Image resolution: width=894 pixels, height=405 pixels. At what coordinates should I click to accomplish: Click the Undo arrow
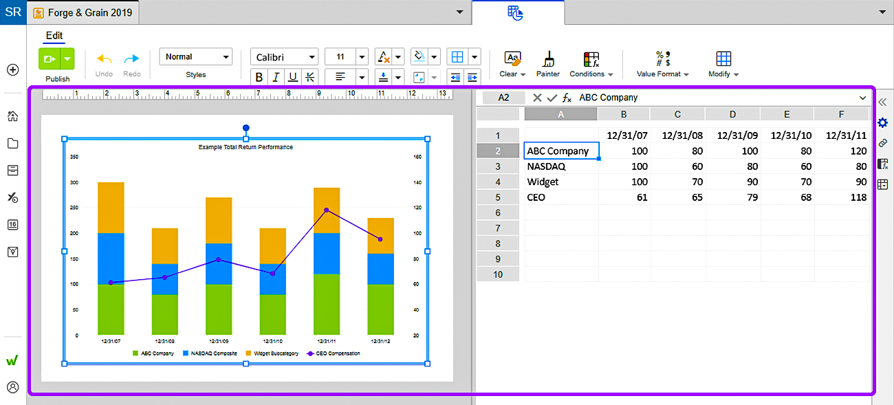[x=104, y=60]
